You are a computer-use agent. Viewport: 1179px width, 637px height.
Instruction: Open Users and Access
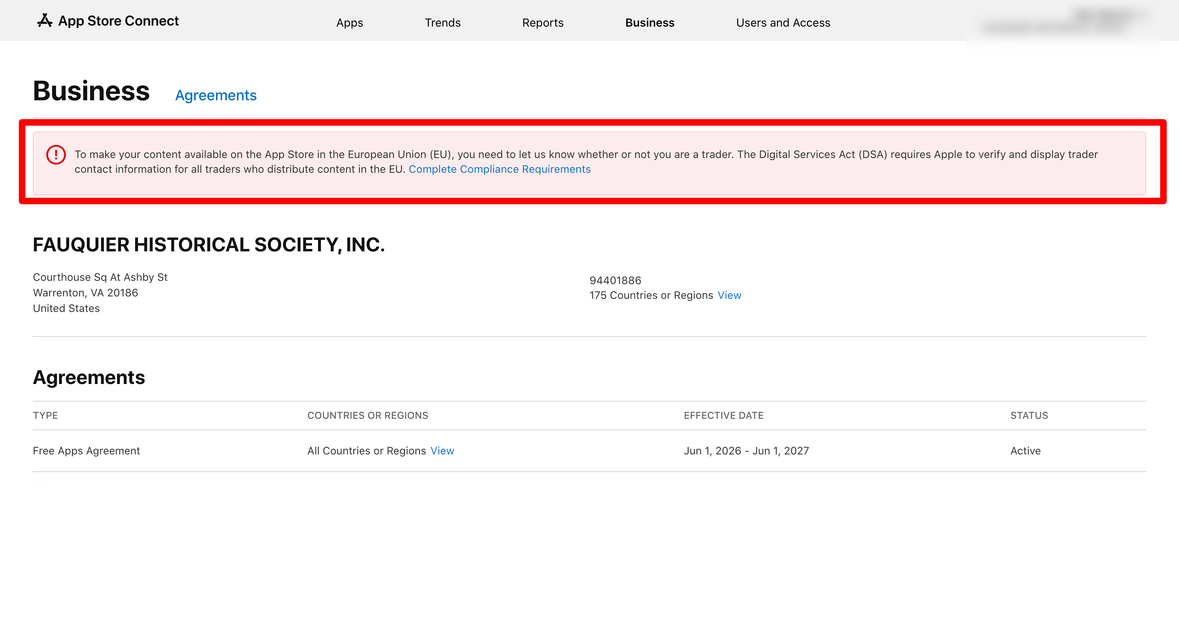click(x=783, y=23)
